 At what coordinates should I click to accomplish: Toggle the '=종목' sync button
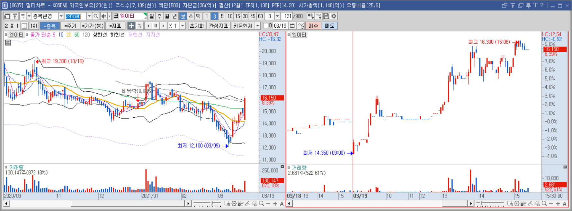coord(50,26)
